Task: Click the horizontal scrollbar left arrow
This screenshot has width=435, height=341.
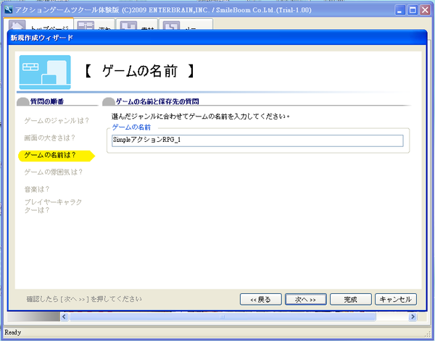Action: coord(64,316)
